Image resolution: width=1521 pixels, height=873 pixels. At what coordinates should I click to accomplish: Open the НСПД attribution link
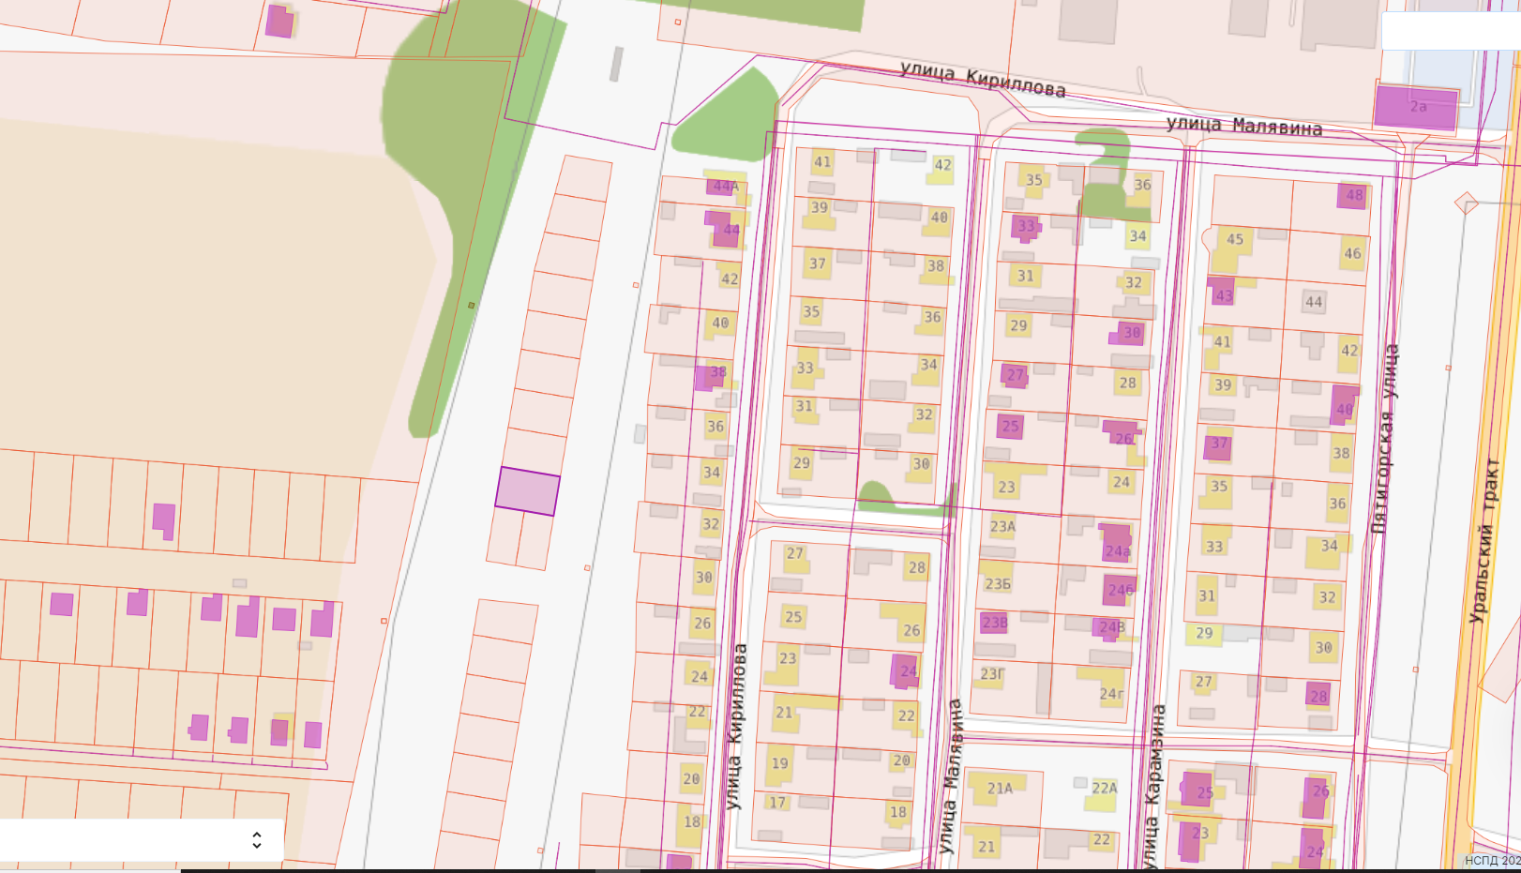point(1492,860)
